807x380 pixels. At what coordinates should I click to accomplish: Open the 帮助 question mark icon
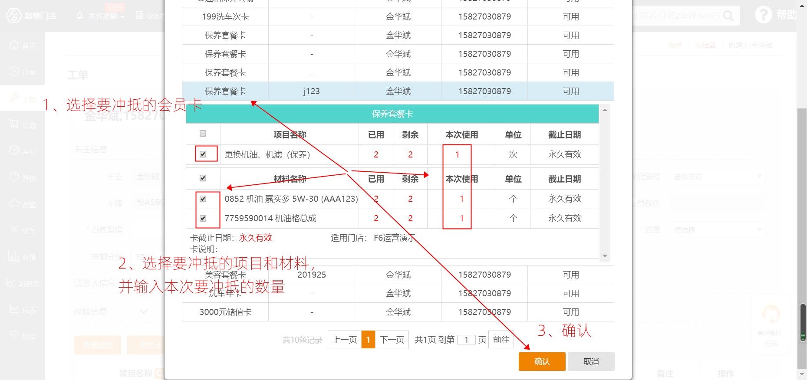763,15
